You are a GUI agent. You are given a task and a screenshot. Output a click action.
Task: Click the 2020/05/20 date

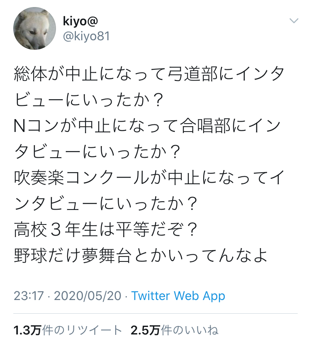87,296
